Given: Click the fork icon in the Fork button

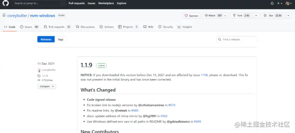Looking at the screenshot, I should click(234, 16).
